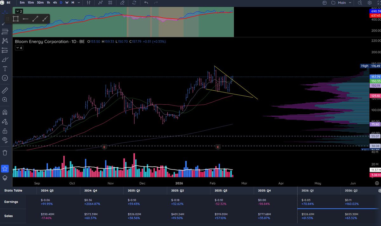
Task: Select the rectangle shape in drawing popup
Action: coord(16,19)
